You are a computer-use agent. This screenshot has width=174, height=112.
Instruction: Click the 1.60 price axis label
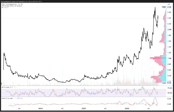[169, 41]
